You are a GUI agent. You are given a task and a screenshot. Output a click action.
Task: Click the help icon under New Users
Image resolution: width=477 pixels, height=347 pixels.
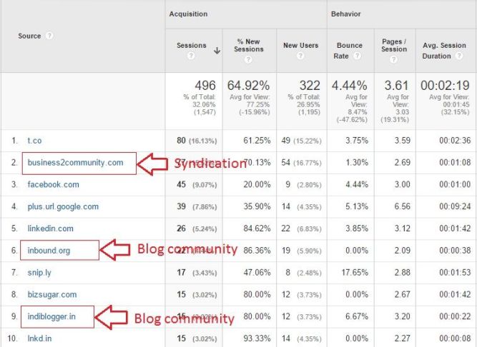300,56
